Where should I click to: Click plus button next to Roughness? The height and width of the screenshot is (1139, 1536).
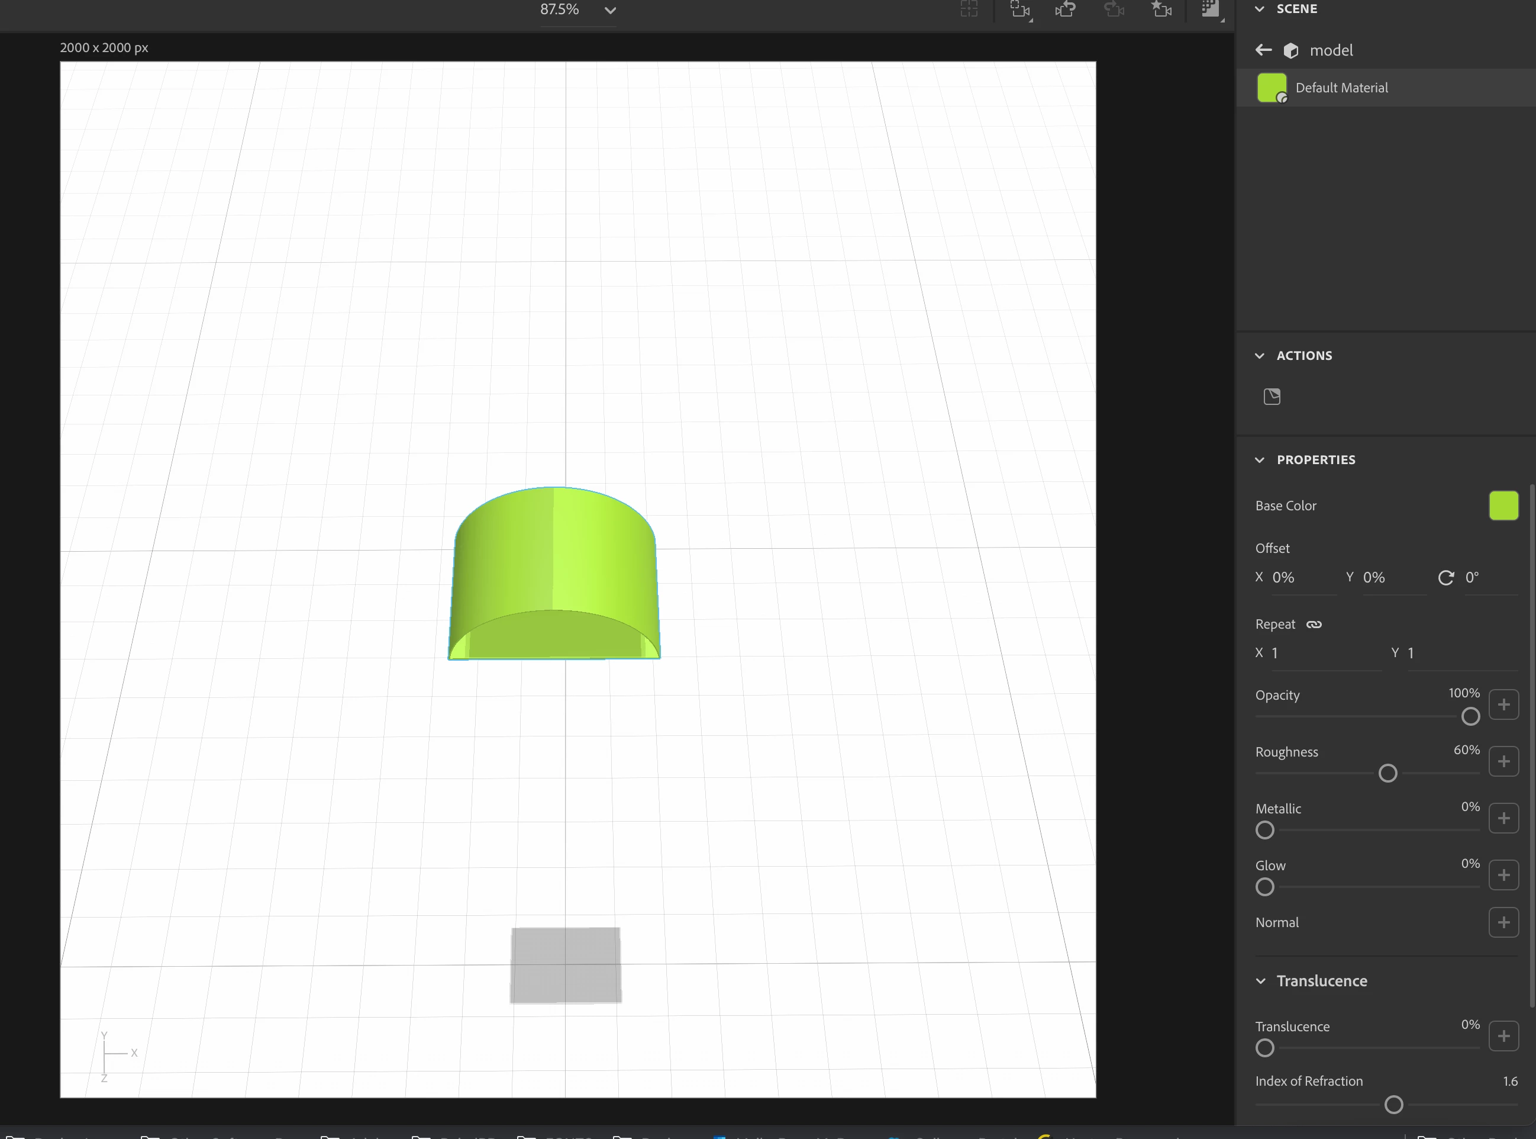point(1503,762)
